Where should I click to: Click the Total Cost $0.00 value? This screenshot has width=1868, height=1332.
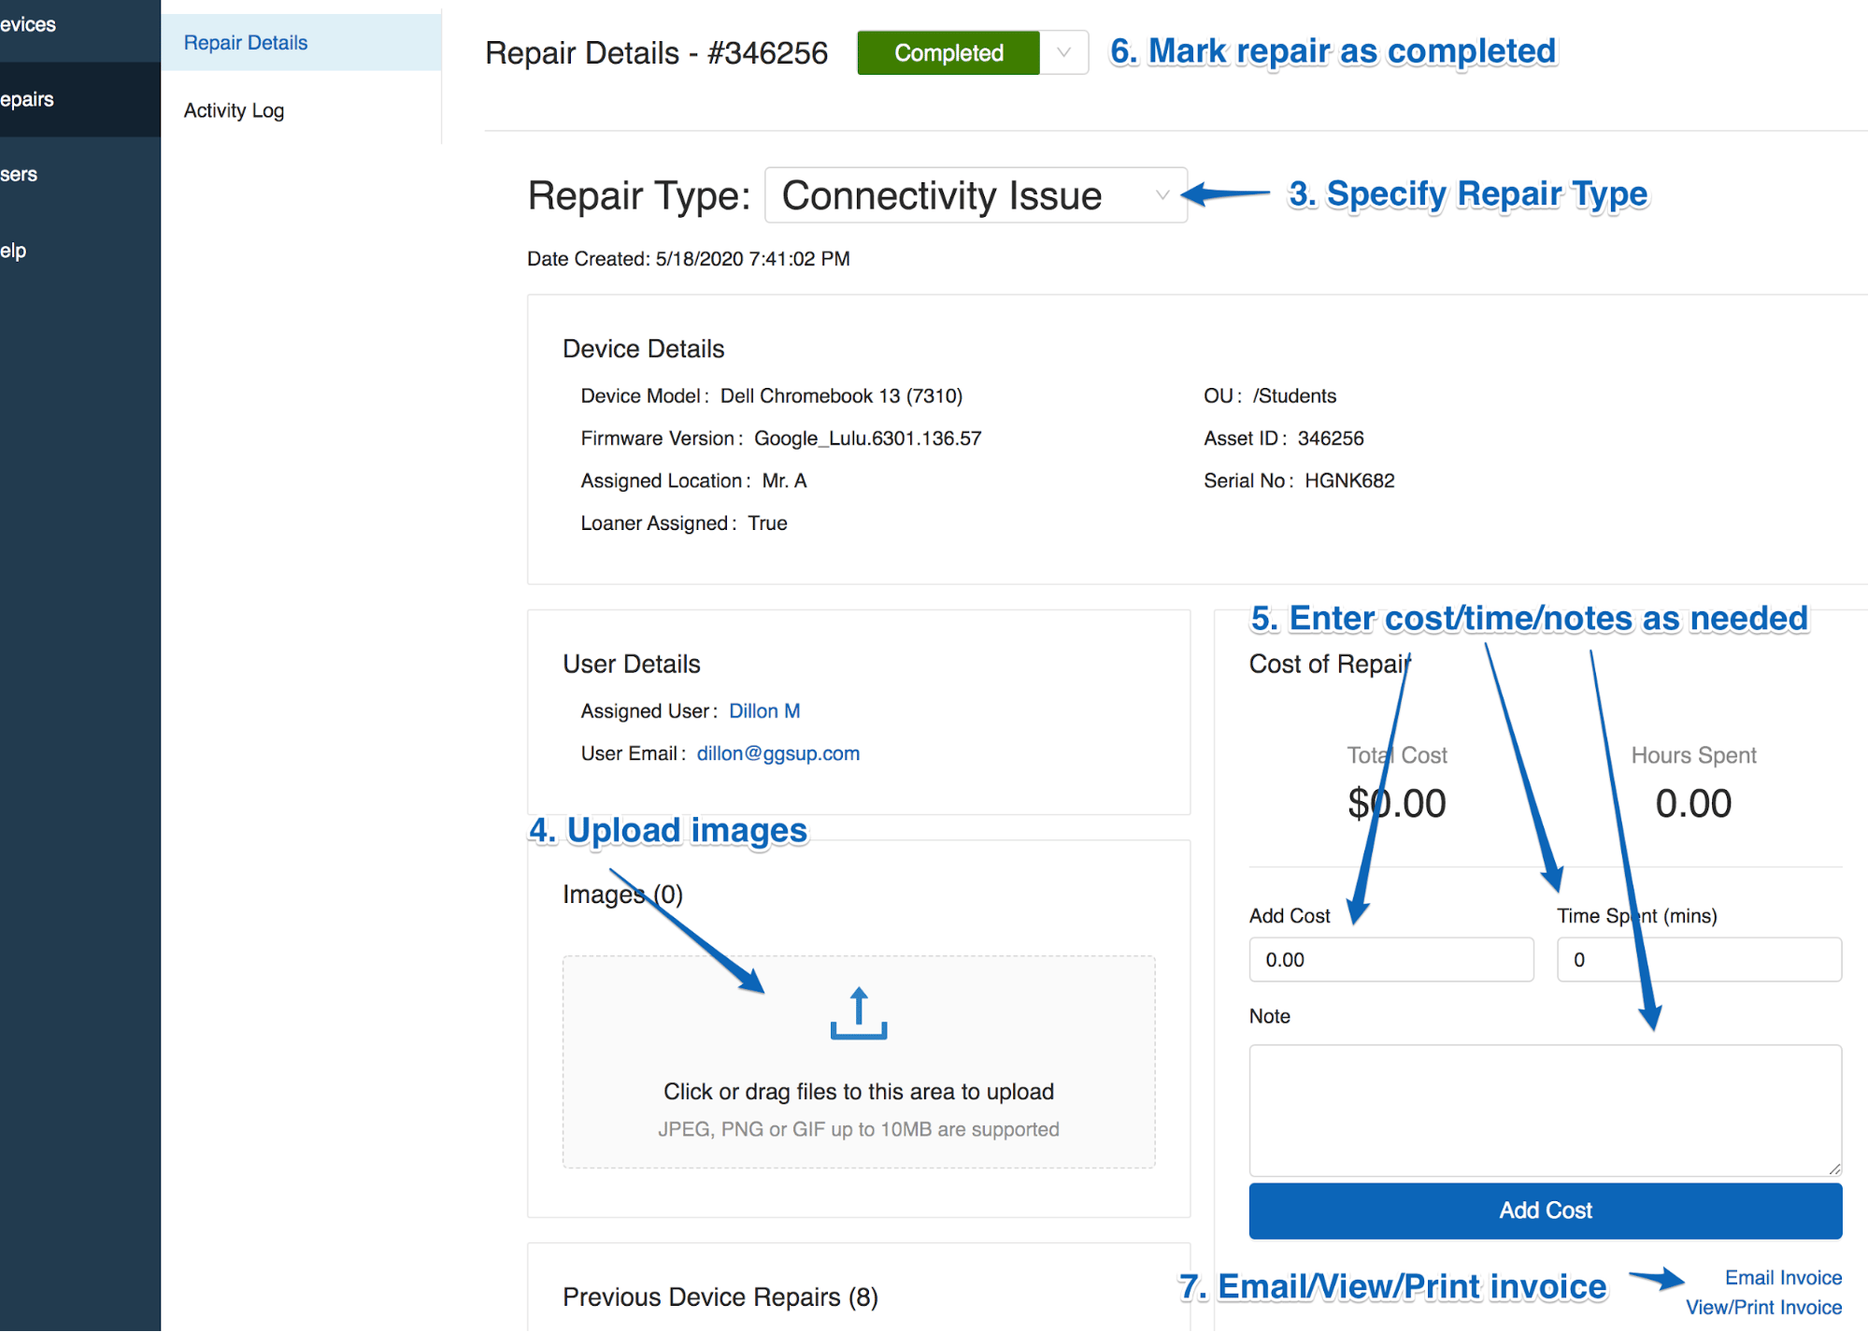pyautogui.click(x=1396, y=803)
